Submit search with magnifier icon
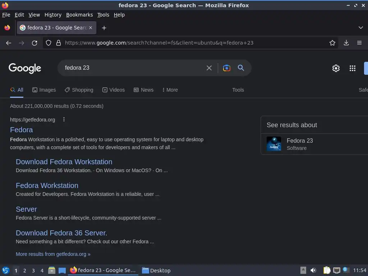Screen dimensions: 368x276 pyautogui.click(x=241, y=68)
